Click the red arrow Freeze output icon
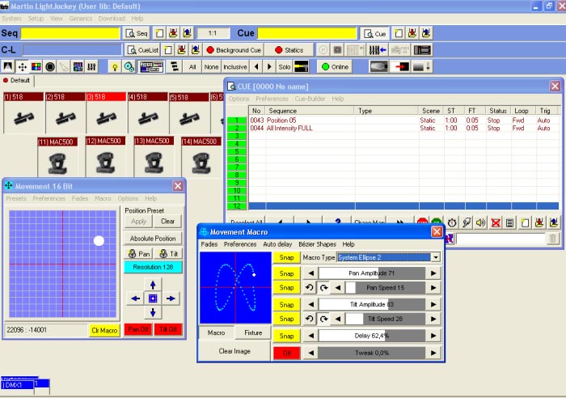Image resolution: width=566 pixels, height=398 pixels. point(400,67)
